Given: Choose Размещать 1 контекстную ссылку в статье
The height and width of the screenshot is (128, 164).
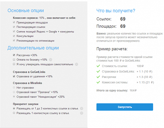Looking at the screenshot, I should (14, 113).
